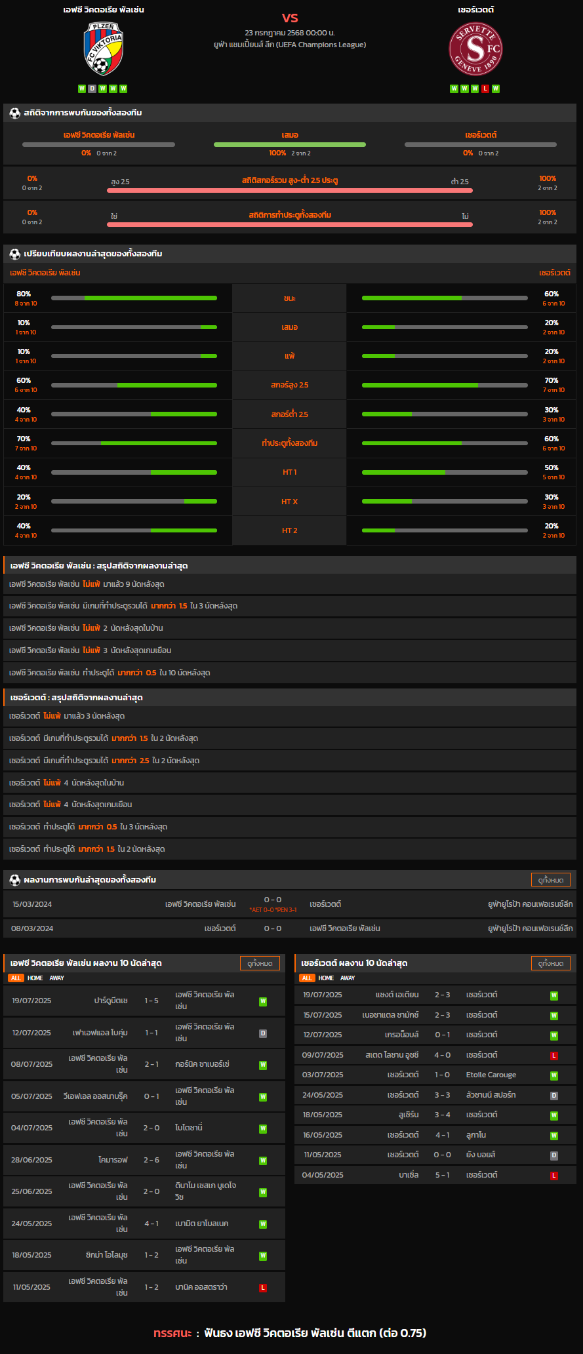This screenshot has height=1354, width=583.
Task: Click the 'HT 1' comparison row label
Action: click(x=289, y=472)
